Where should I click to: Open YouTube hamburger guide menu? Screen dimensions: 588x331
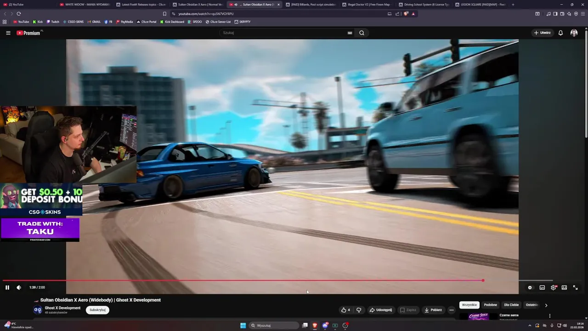(x=8, y=33)
